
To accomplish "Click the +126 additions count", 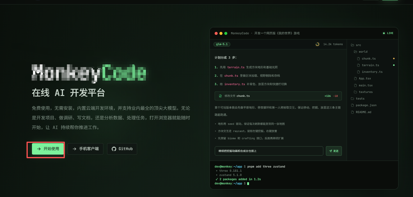I will [328, 96].
